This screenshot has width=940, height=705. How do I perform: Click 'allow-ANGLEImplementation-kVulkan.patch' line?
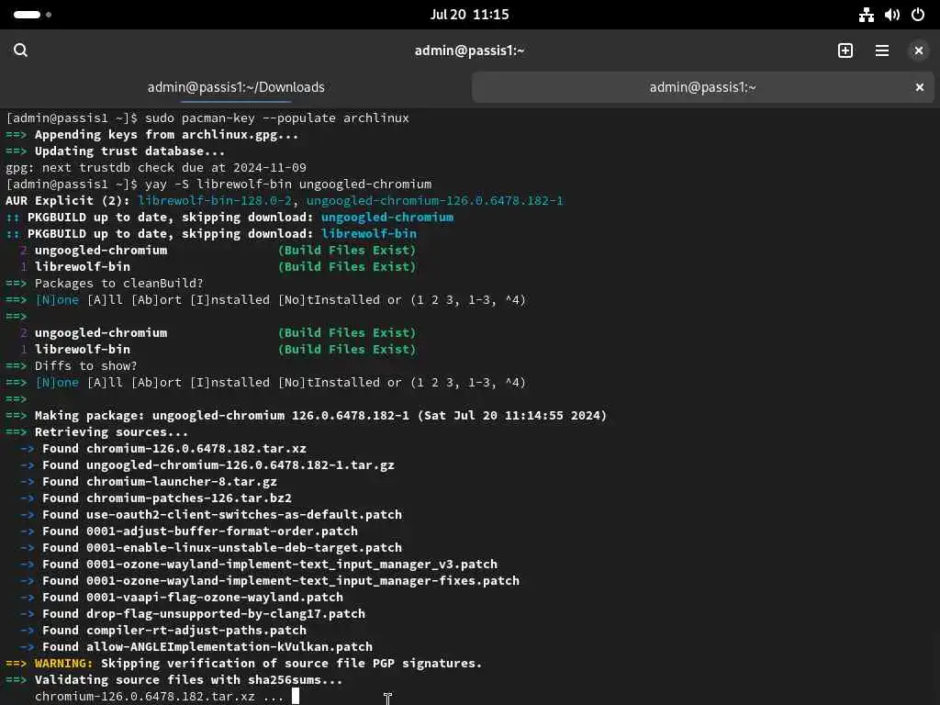click(x=196, y=647)
